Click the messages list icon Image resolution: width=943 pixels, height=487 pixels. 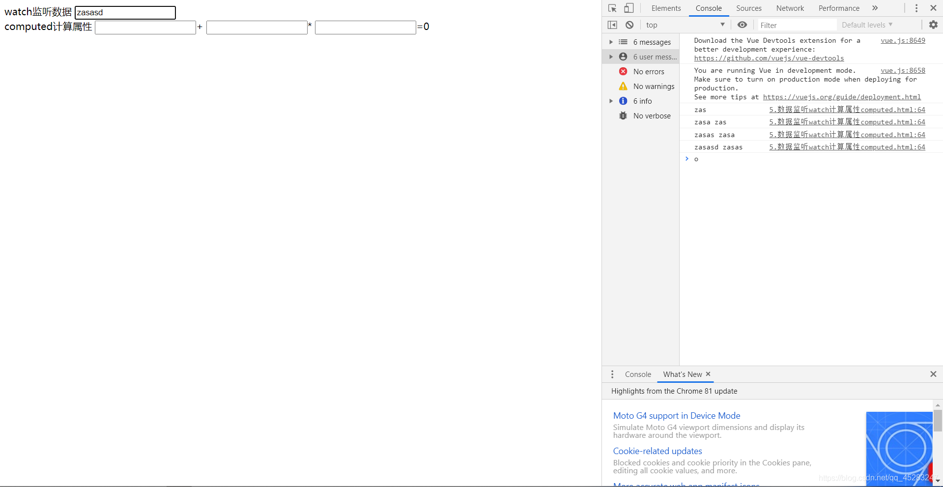pyautogui.click(x=623, y=42)
